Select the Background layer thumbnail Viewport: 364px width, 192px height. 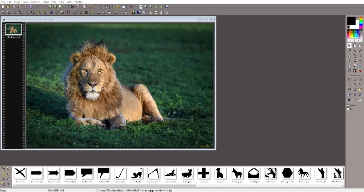coord(13,29)
